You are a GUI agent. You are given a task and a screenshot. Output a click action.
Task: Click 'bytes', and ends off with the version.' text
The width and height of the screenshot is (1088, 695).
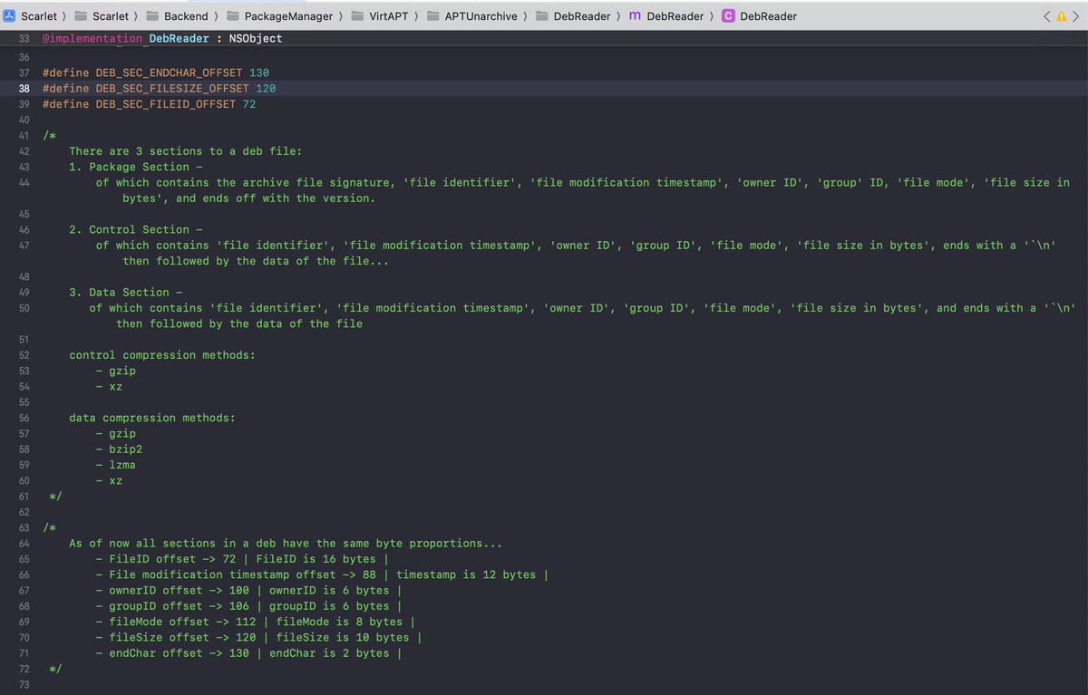(249, 198)
